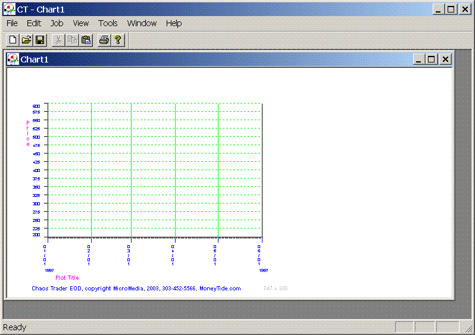Click the 'Ready' status bar text
This screenshot has height=335, width=475.
14,327
